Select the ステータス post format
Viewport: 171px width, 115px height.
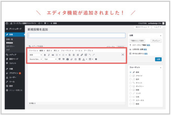pos(130,100)
